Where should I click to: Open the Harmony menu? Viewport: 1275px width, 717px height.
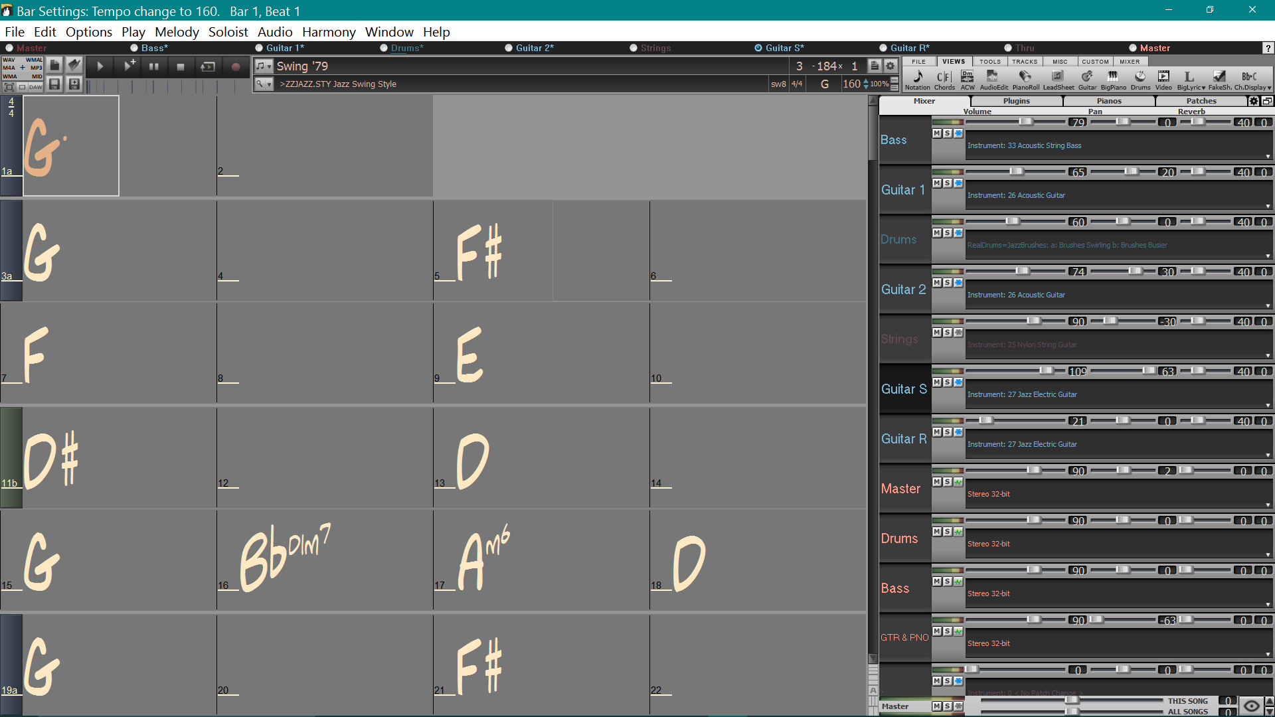click(329, 32)
